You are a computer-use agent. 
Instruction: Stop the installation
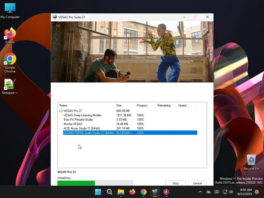coord(175,183)
